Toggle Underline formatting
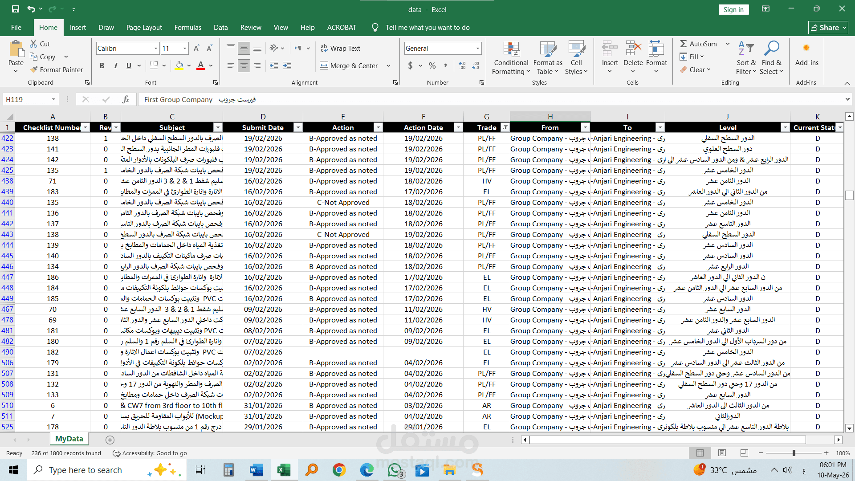 [x=129, y=65]
